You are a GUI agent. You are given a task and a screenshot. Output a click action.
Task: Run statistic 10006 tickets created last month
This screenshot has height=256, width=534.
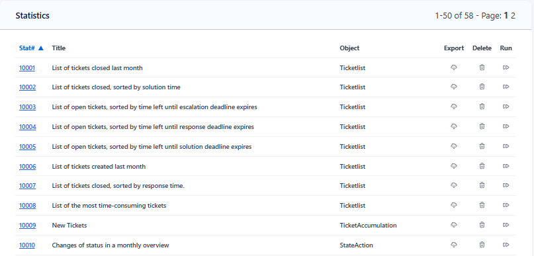[x=506, y=166]
